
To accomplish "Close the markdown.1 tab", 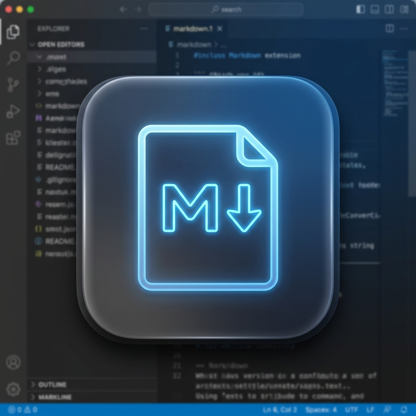I will pyautogui.click(x=220, y=29).
